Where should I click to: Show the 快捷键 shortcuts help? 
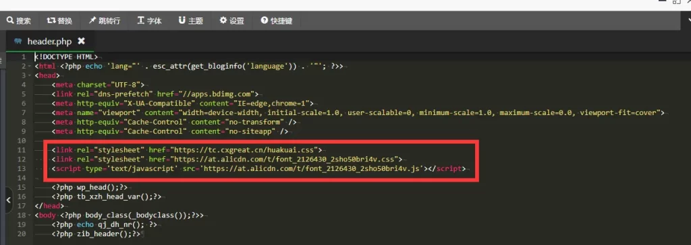276,21
